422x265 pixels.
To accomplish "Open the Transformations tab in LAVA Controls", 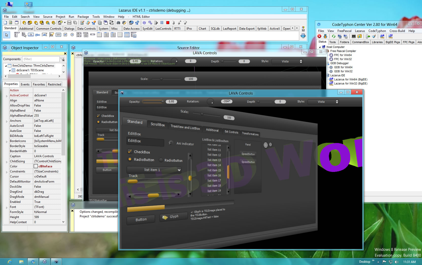I will [250, 134].
